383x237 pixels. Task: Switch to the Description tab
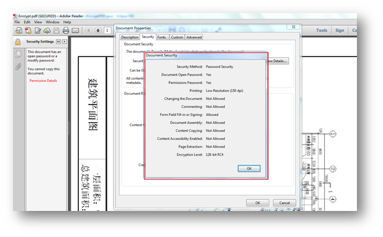(130, 37)
